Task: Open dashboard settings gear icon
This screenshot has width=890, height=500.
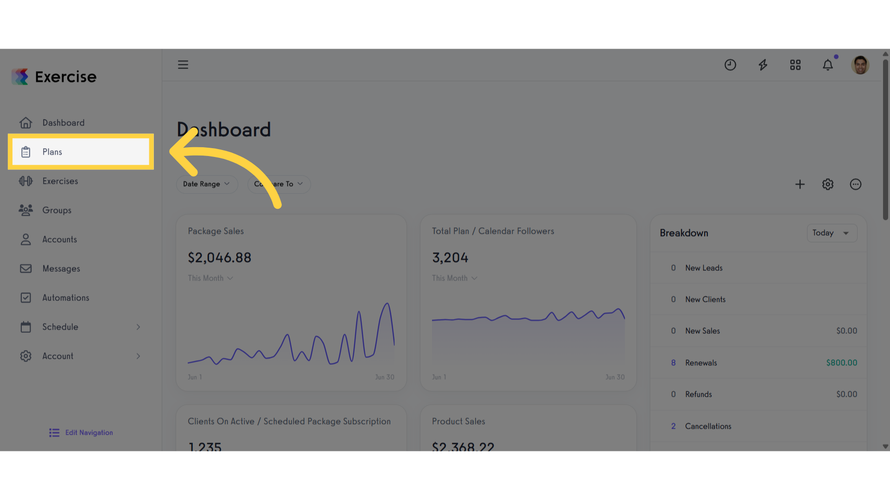Action: click(828, 184)
